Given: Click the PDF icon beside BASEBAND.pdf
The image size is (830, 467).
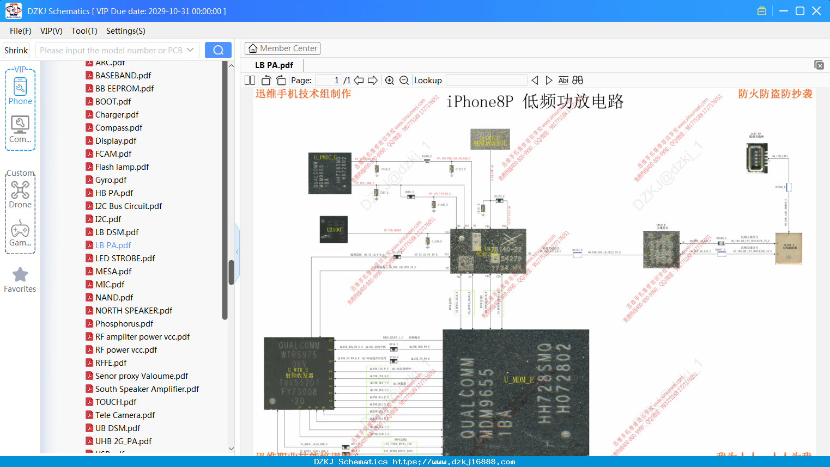Looking at the screenshot, I should (89, 75).
